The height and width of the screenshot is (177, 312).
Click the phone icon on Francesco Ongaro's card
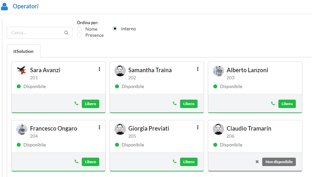pos(76,162)
